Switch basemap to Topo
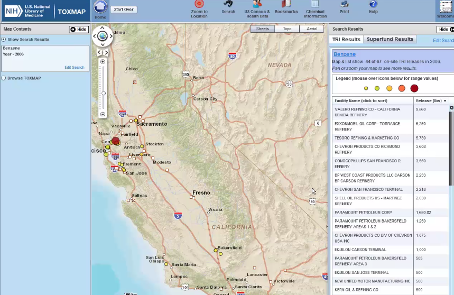 pos(287,29)
